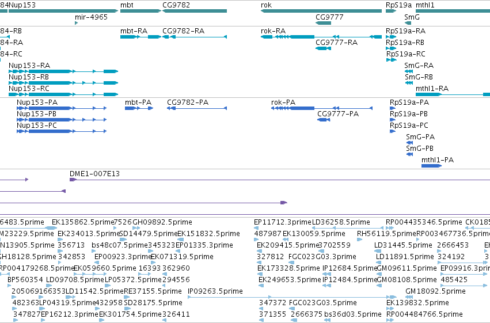
Task: Open the CG9782-RA transcript label
Action: coord(184,31)
